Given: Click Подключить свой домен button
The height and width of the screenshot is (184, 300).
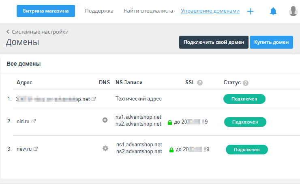Looking at the screenshot, I should (214, 42).
